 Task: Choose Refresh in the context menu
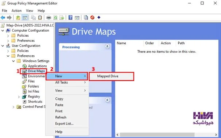[67, 117]
